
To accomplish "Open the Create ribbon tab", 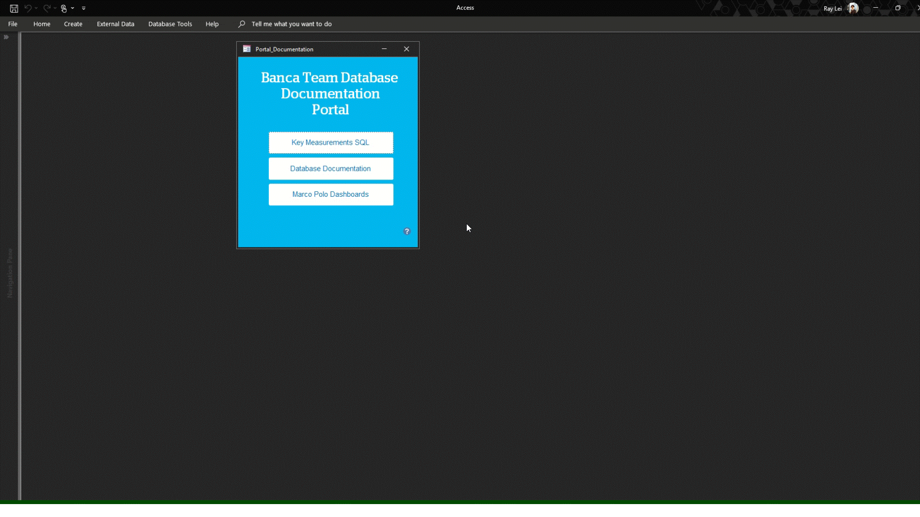I will click(73, 24).
